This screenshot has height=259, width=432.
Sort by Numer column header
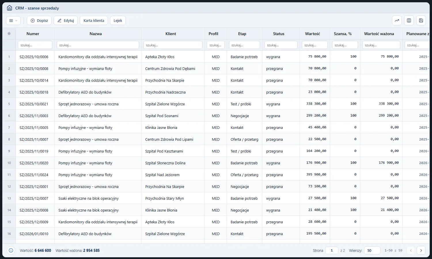pos(33,34)
